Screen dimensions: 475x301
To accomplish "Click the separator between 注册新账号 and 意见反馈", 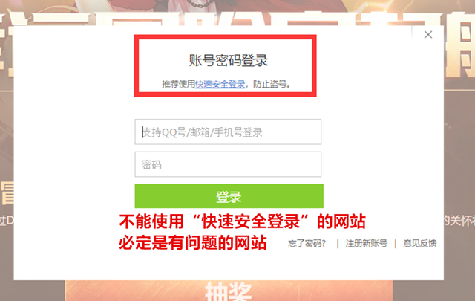I will (x=396, y=243).
